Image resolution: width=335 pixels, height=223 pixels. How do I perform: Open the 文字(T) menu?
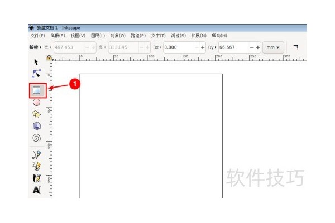(x=159, y=36)
